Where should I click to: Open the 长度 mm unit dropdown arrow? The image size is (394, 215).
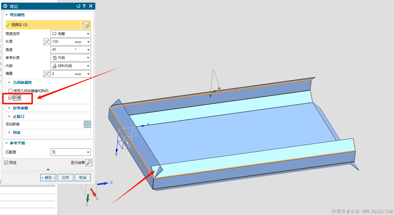pyautogui.click(x=88, y=42)
